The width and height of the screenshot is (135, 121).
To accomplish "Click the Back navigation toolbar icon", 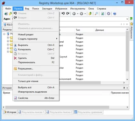I will [74, 14].
